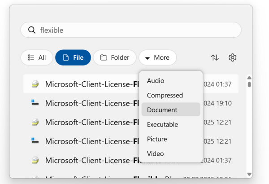Choose Executable from More menu
The height and width of the screenshot is (184, 269).
(171, 124)
